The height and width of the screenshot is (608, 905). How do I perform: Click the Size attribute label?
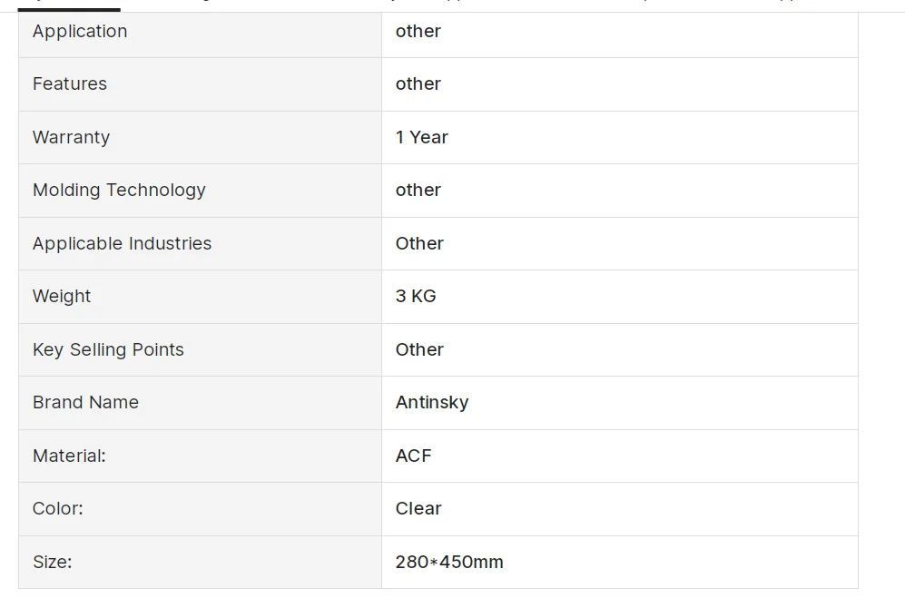pyautogui.click(x=52, y=562)
